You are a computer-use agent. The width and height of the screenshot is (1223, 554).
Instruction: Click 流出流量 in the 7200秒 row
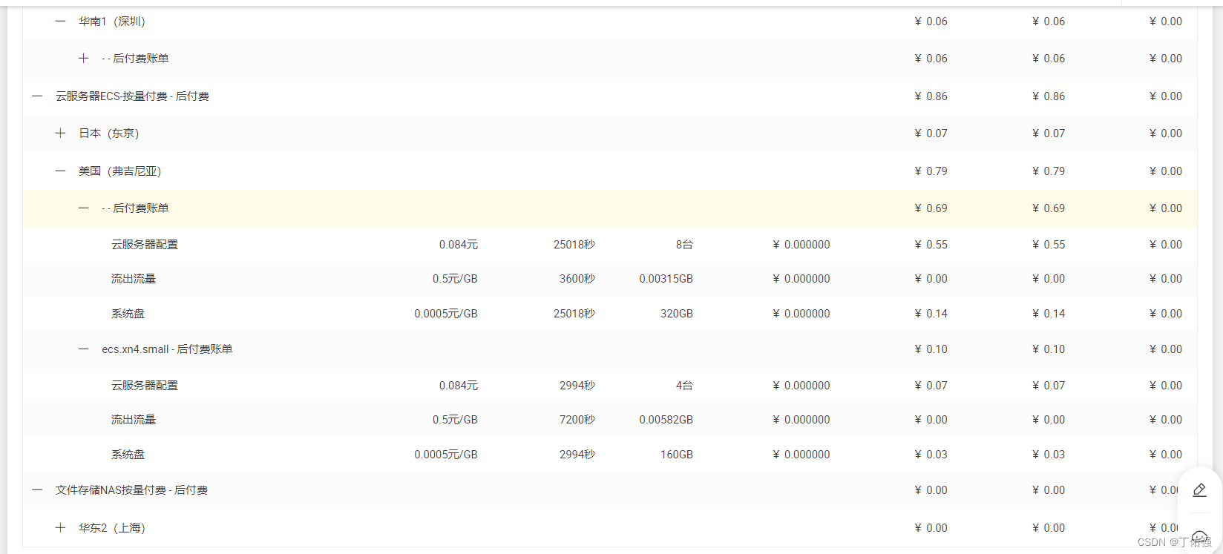[x=134, y=420]
